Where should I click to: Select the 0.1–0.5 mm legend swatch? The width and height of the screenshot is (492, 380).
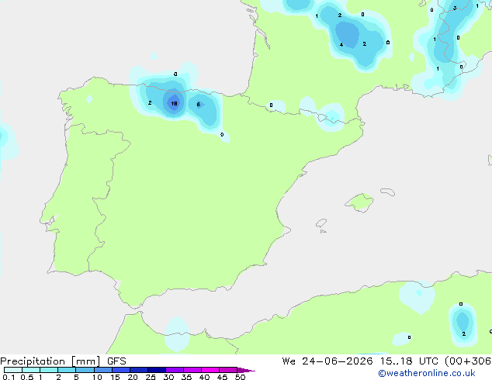pyautogui.click(x=13, y=370)
